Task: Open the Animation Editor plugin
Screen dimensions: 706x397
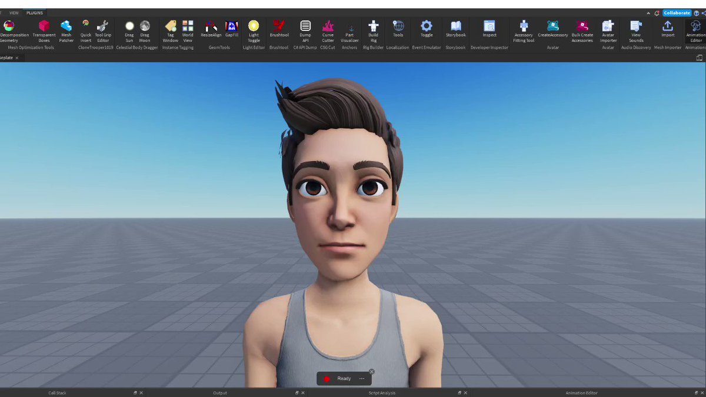Action: (694, 29)
